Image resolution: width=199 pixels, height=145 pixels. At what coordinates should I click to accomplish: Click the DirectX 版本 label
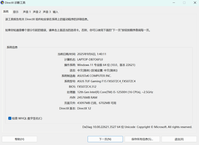pos(67,108)
